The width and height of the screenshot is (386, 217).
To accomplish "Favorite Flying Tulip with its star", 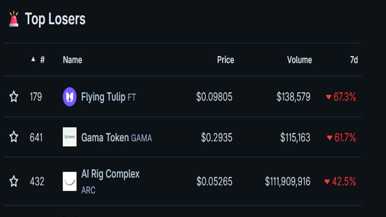I will (14, 97).
